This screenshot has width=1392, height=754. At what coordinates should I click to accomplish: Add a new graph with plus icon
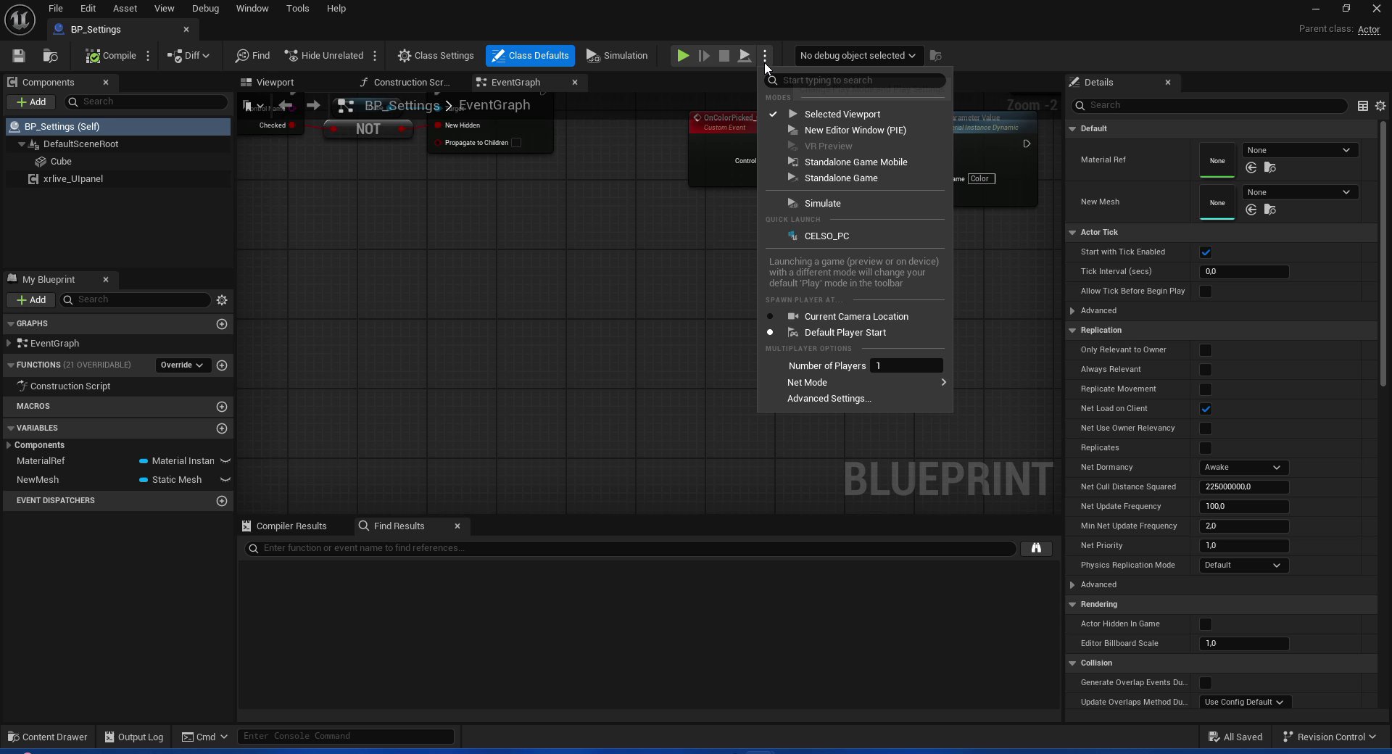pyautogui.click(x=222, y=324)
